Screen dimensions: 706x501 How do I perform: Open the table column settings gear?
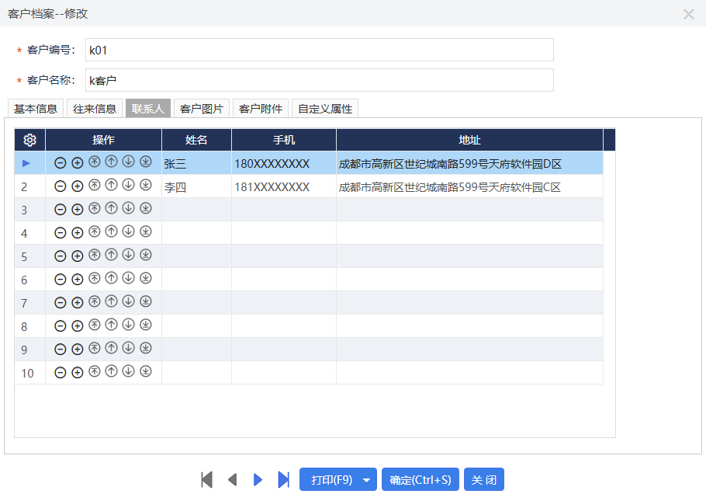click(x=30, y=140)
